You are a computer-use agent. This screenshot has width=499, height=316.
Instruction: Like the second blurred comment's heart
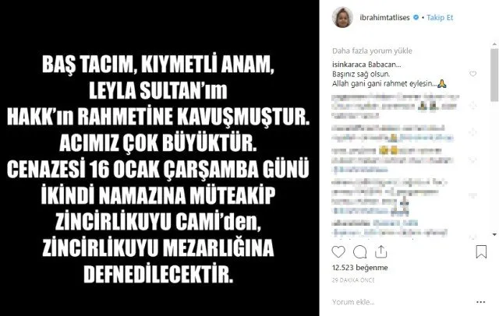pyautogui.click(x=473, y=132)
